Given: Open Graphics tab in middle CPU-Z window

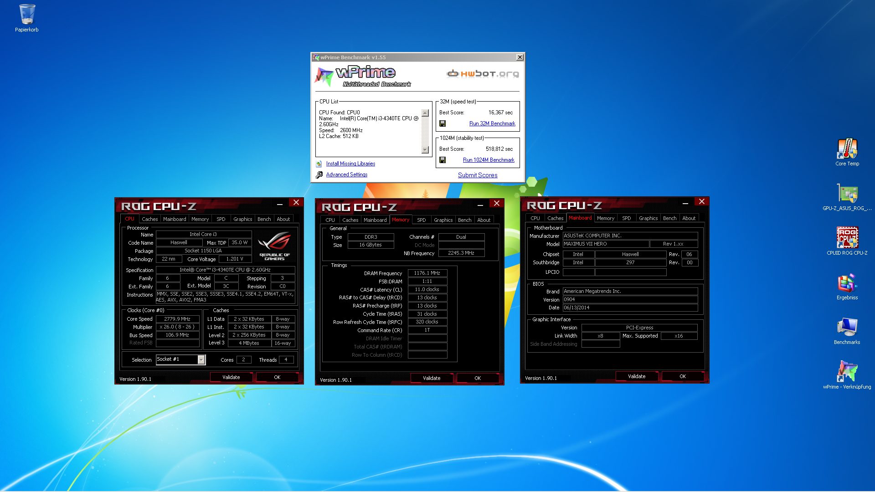Looking at the screenshot, I should pos(443,220).
